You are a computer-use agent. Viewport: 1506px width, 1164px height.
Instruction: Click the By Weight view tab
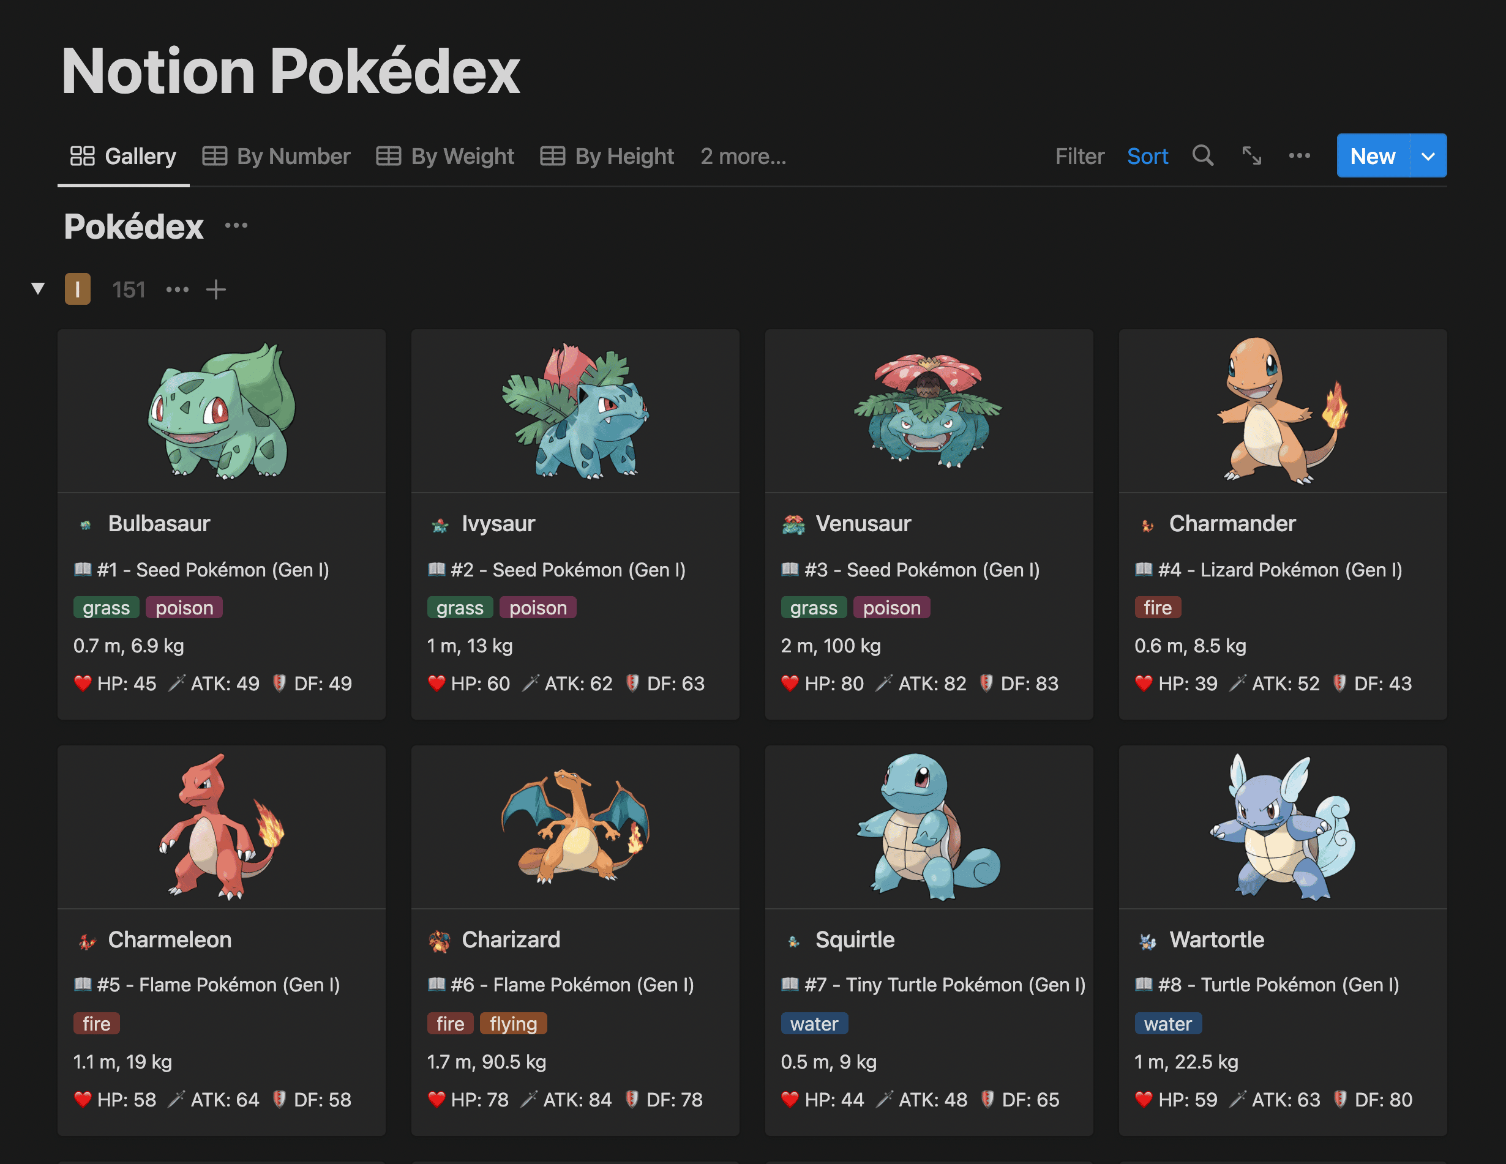(448, 154)
